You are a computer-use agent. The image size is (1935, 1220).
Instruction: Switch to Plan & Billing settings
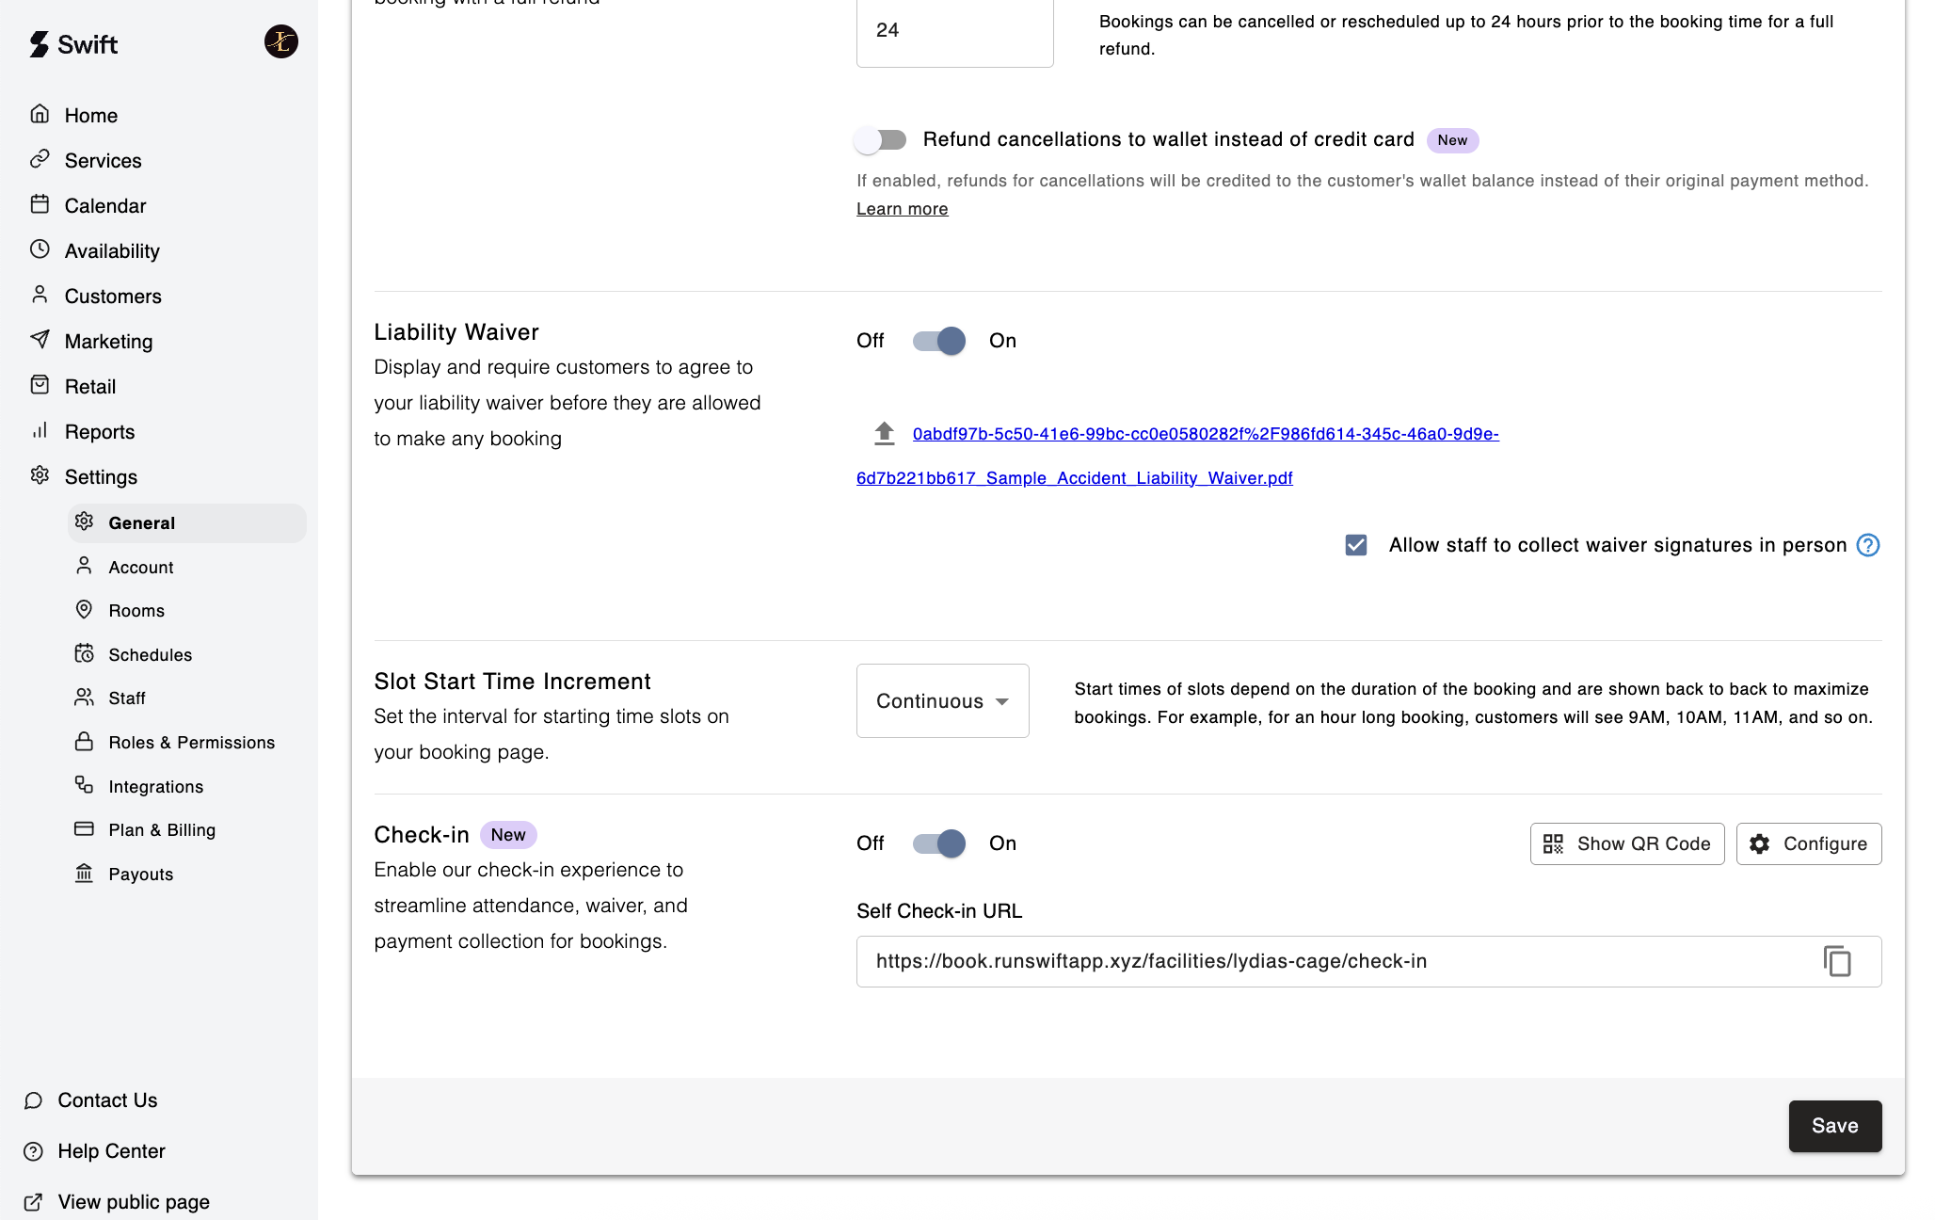[162, 830]
